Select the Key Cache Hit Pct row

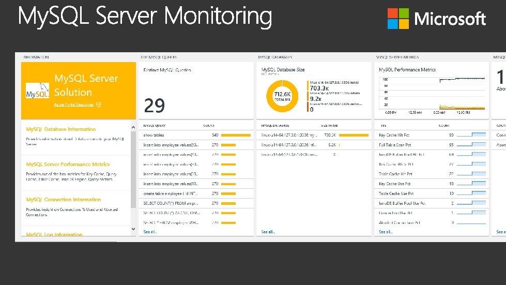pos(432,135)
